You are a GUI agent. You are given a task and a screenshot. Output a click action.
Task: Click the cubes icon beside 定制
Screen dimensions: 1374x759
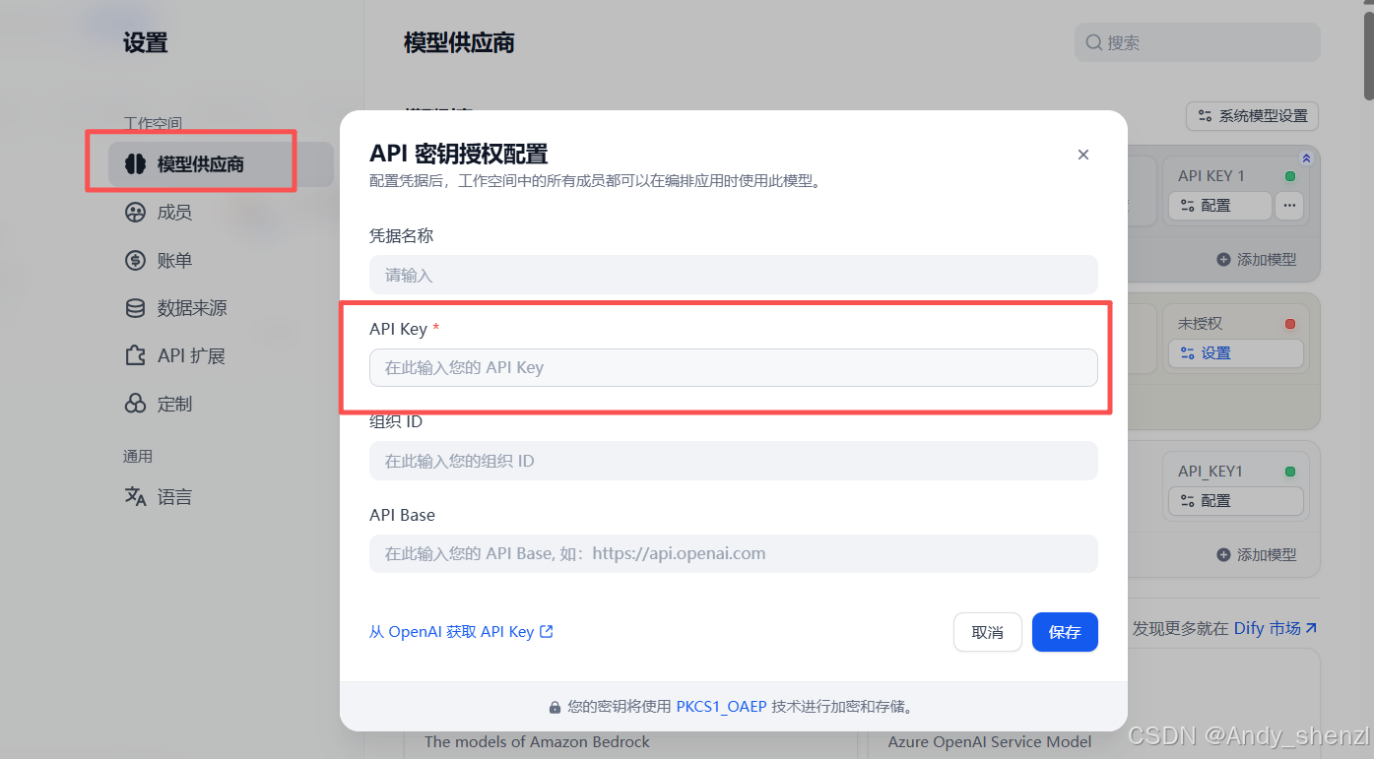[x=135, y=405]
